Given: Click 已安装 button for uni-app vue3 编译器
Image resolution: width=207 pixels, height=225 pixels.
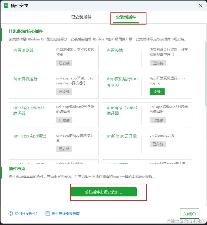Looking at the screenshot, I should coord(158,120).
